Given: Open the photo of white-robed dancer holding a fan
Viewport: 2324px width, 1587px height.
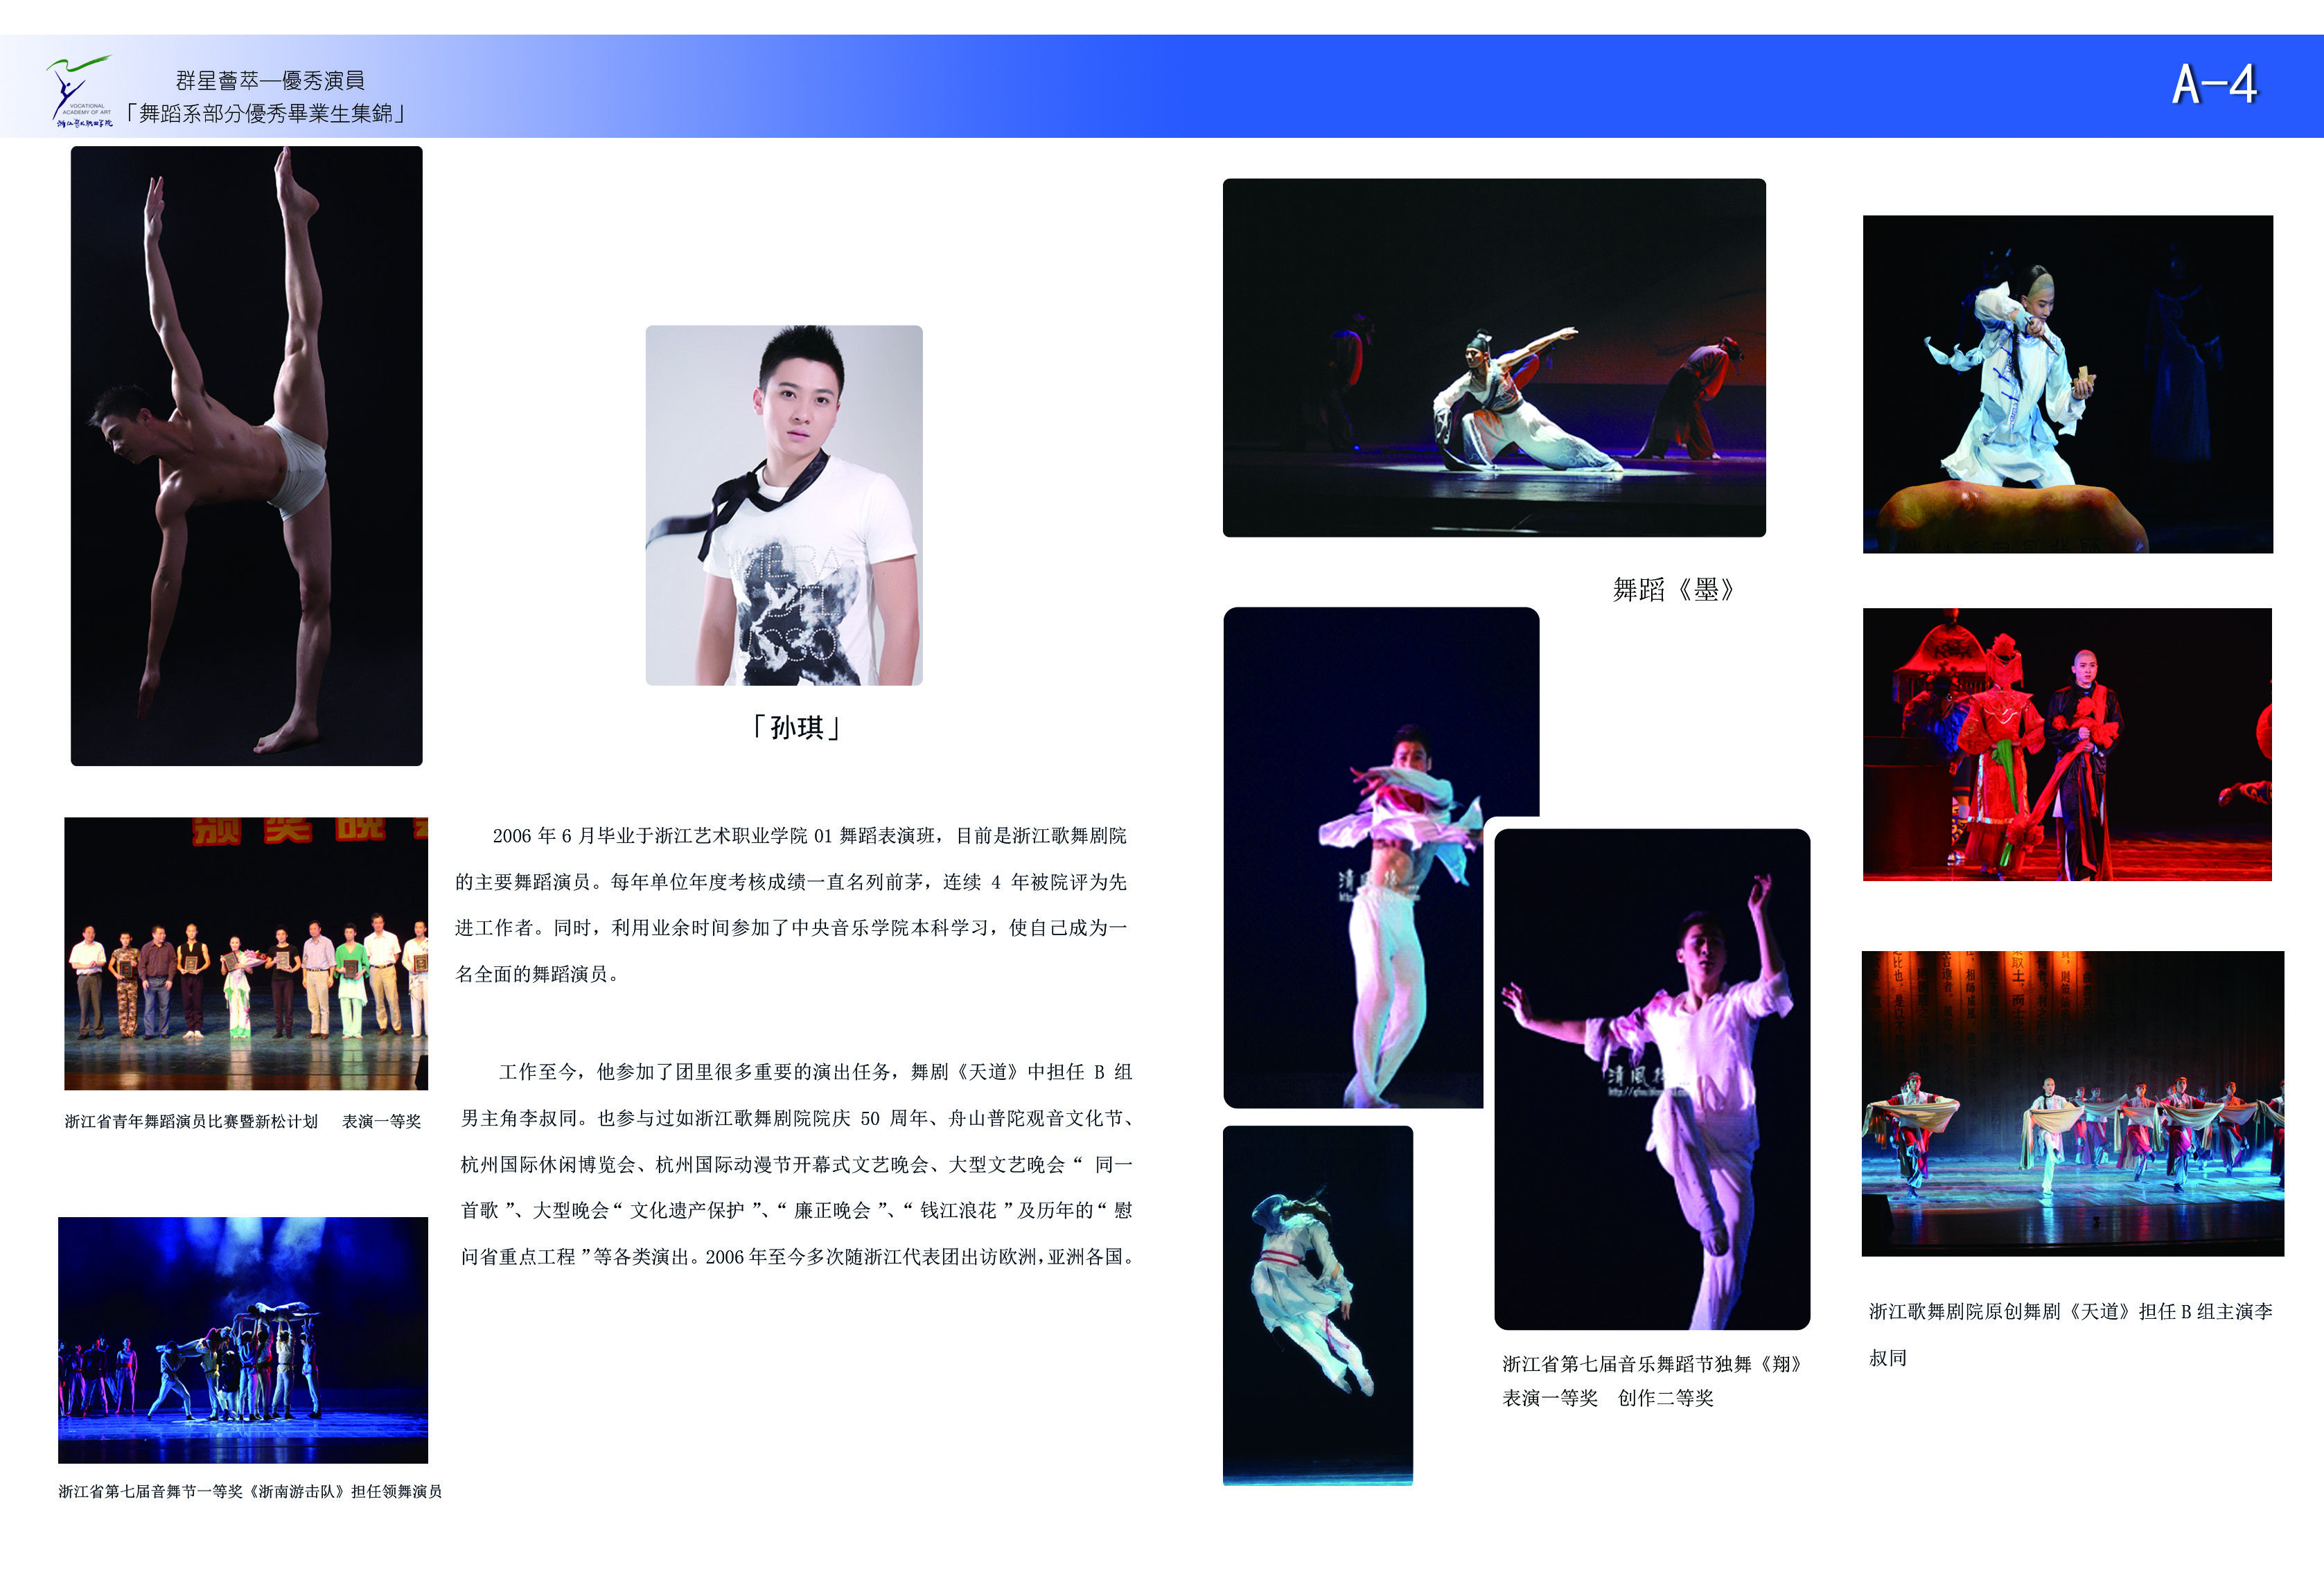Looking at the screenshot, I should (2067, 384).
